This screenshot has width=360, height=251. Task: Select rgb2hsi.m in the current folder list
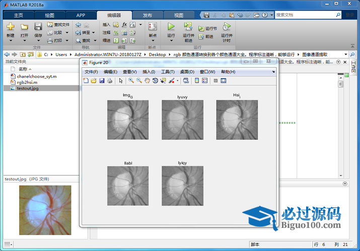click(27, 82)
